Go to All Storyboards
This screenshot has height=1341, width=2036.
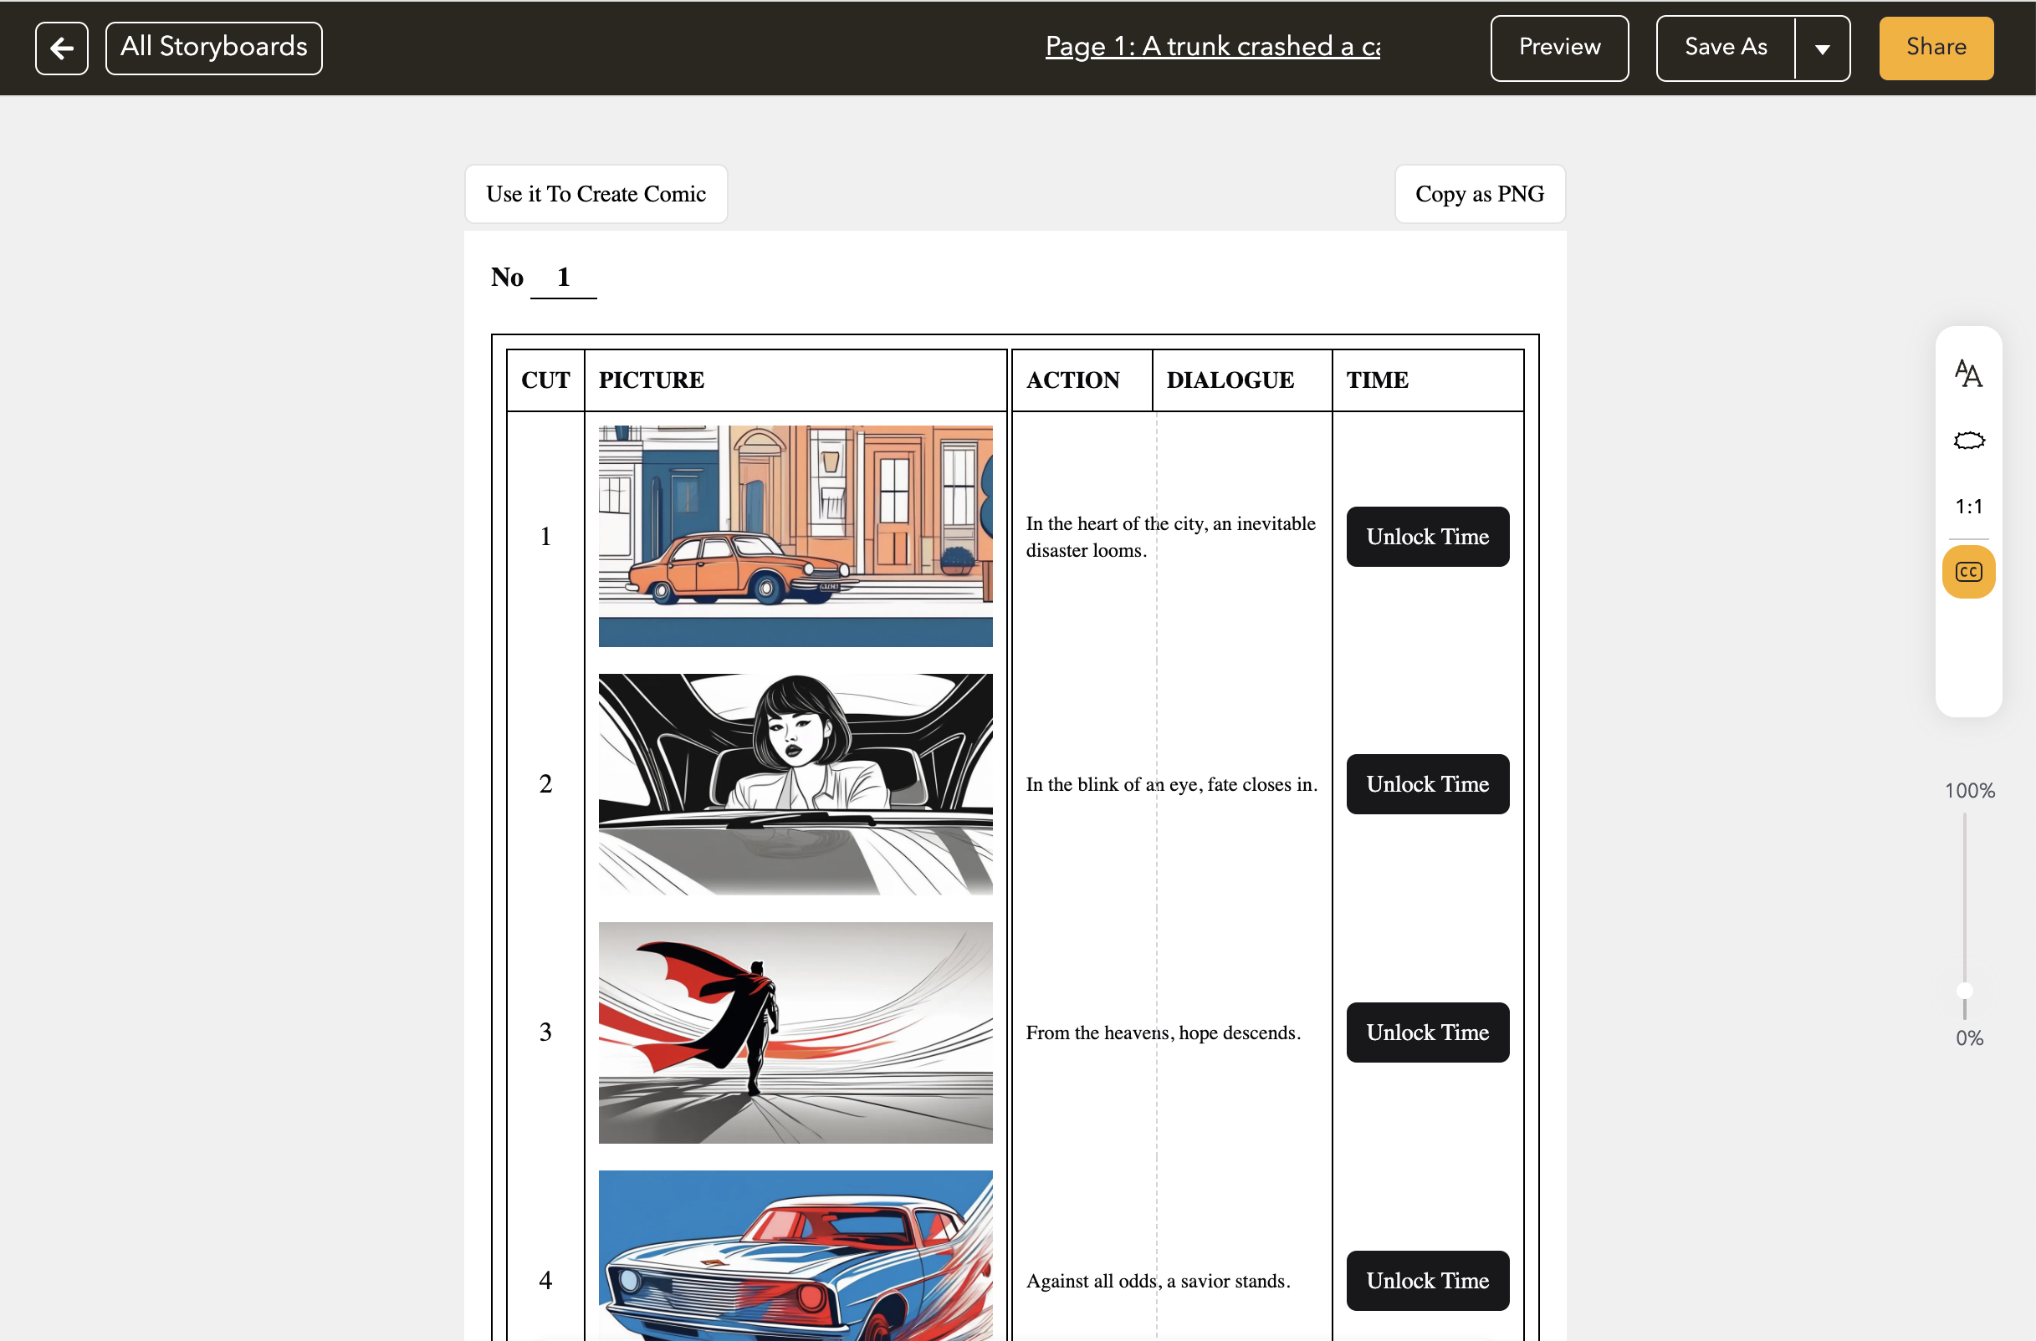tap(213, 48)
